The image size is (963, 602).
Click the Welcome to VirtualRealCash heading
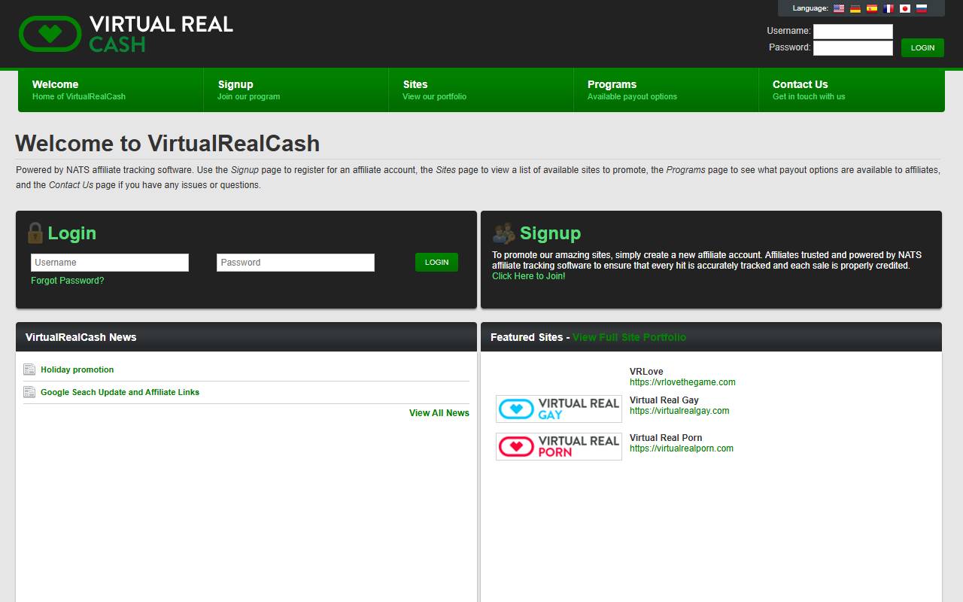(x=168, y=144)
